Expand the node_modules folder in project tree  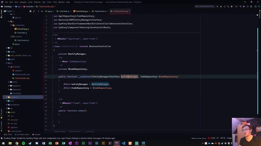[x=7, y=56]
